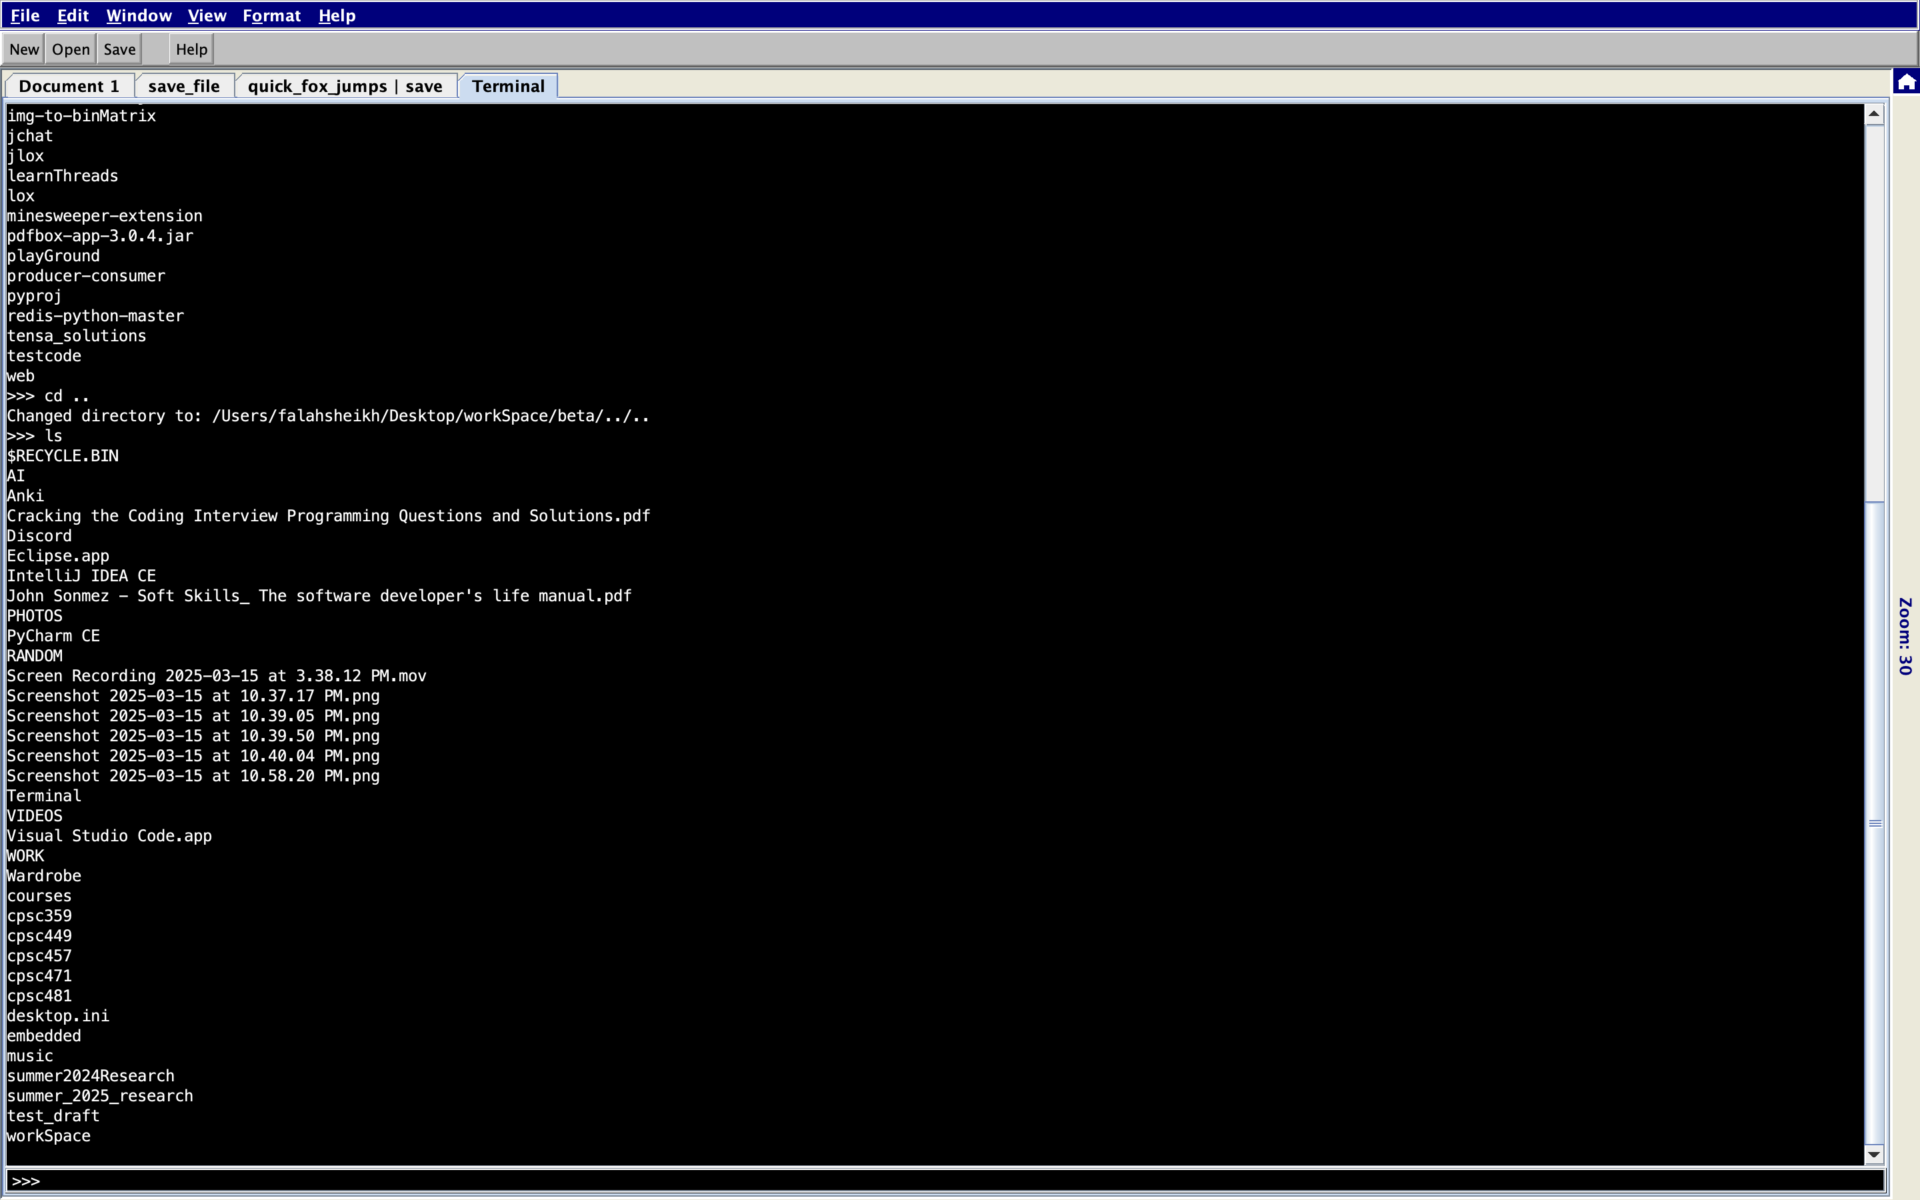Screen dimensions: 1920x1200
Task: Click the Save toolbar button
Action: tap(118, 49)
